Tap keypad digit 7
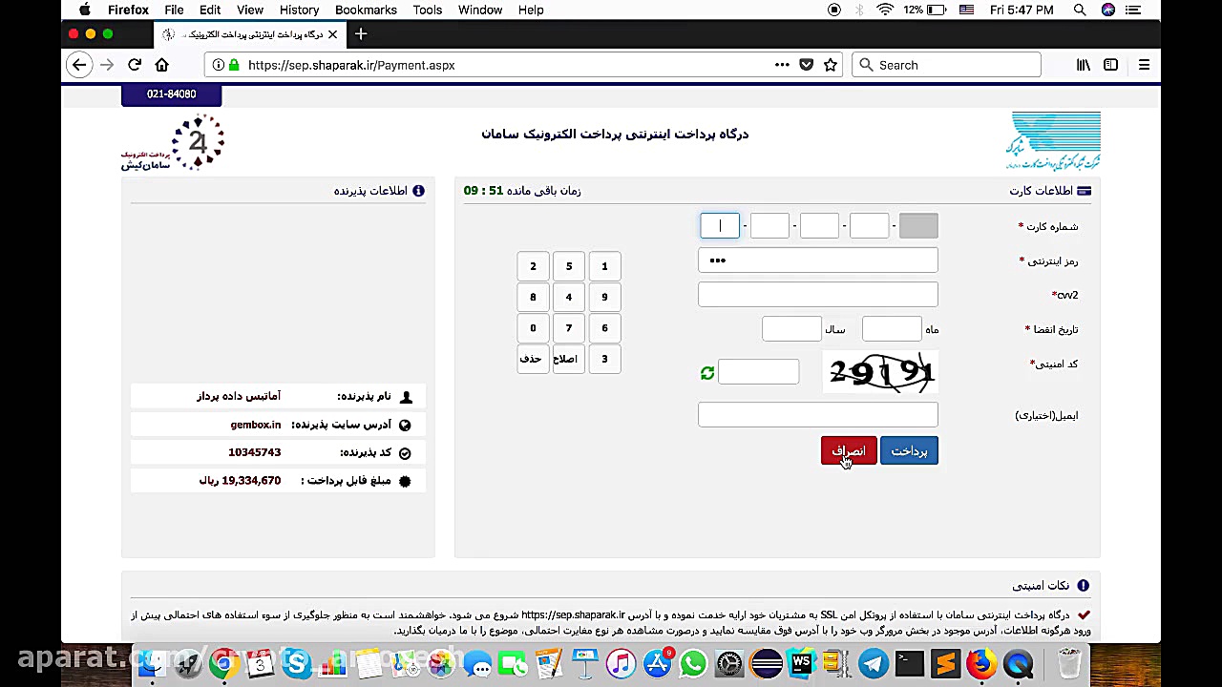Image resolution: width=1222 pixels, height=687 pixels. tap(569, 328)
